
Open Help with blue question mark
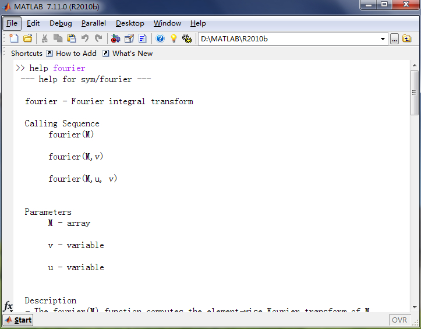point(160,38)
